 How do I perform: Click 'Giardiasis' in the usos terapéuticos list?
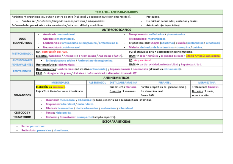[49, 39]
